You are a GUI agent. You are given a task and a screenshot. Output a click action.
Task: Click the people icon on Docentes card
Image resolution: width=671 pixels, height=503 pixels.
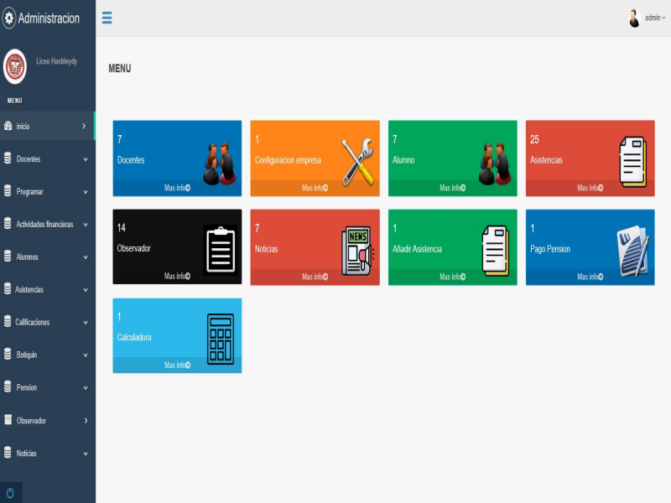(221, 161)
